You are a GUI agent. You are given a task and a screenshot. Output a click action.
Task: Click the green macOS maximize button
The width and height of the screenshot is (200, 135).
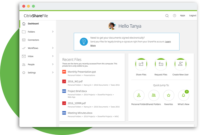tap(33, 6)
